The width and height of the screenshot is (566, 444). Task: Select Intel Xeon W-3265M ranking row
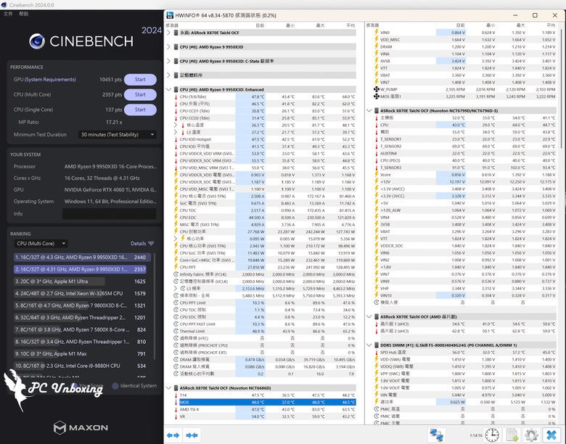(x=80, y=294)
